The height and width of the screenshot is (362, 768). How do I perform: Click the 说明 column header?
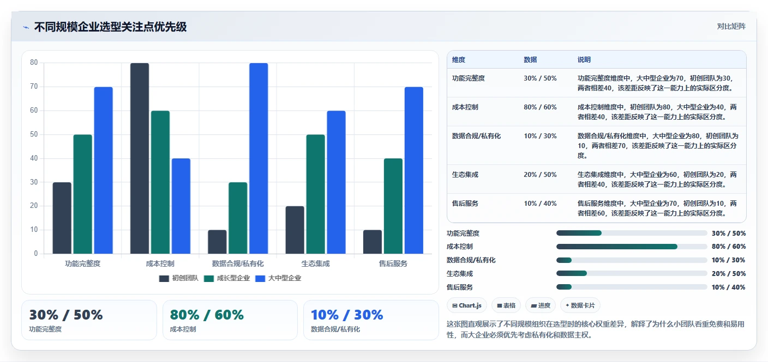coord(584,60)
